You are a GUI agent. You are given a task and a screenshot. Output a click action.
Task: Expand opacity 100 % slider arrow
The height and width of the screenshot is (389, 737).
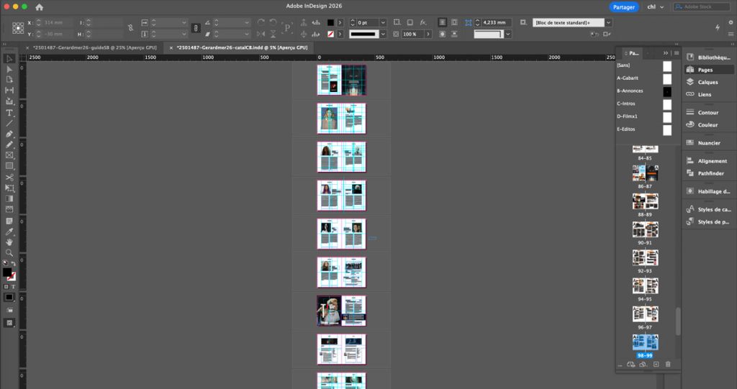pyautogui.click(x=428, y=34)
